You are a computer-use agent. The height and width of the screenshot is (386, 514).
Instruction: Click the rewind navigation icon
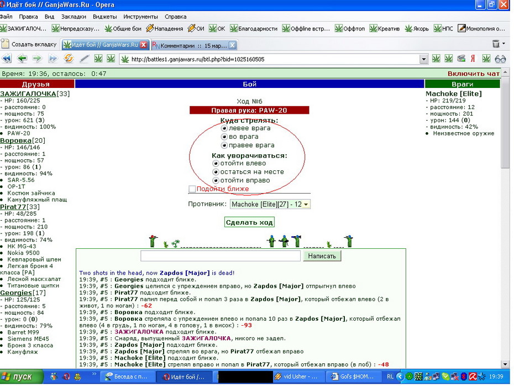pyautogui.click(x=7, y=59)
